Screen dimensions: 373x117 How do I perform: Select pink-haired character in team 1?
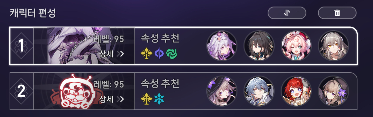296,46
